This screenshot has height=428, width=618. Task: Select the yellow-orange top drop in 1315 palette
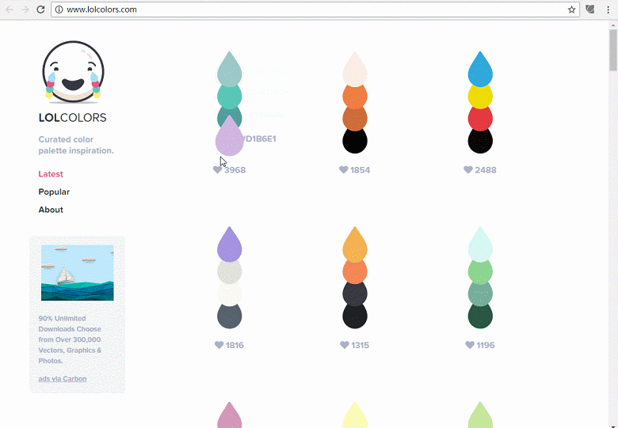[355, 246]
